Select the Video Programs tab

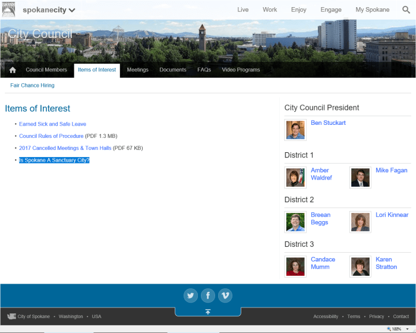click(241, 70)
